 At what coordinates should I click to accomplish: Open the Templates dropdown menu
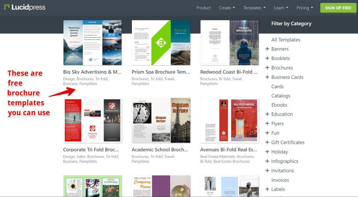pyautogui.click(x=254, y=8)
